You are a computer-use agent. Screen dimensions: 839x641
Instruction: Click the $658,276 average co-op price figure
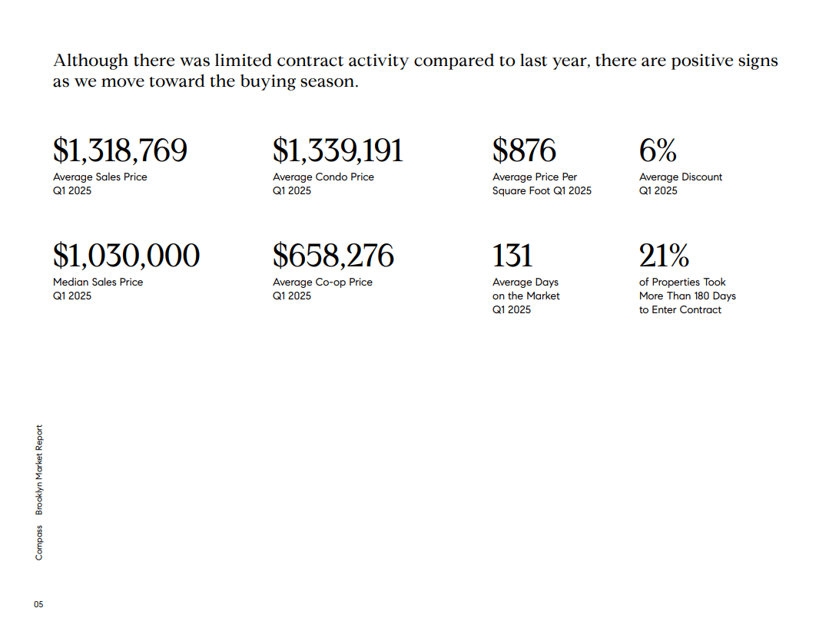(333, 256)
